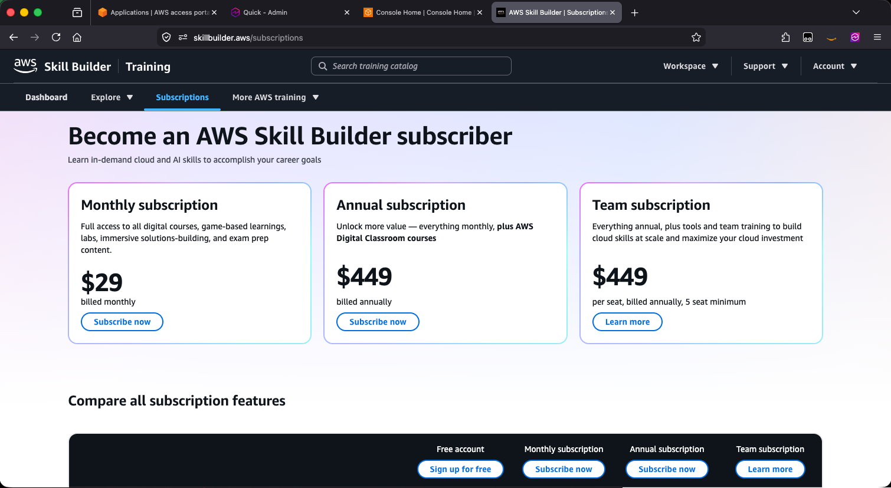Click the list all tabs chevron

[856, 12]
